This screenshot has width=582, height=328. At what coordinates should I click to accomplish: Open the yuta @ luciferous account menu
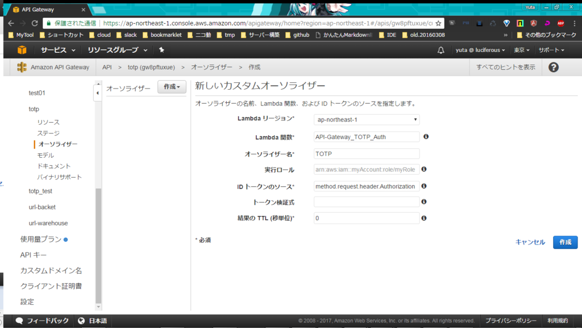pyautogui.click(x=480, y=50)
